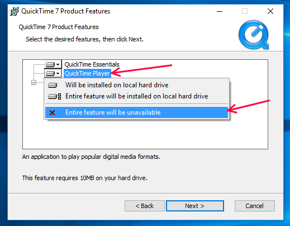Viewport: 290px width, 226px height.
Task: Click the blue QuickTime logo
Action: 254,35
